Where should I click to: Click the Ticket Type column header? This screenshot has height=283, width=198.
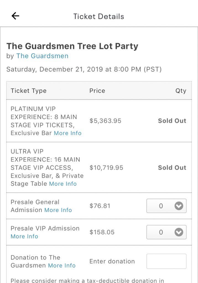[28, 91]
